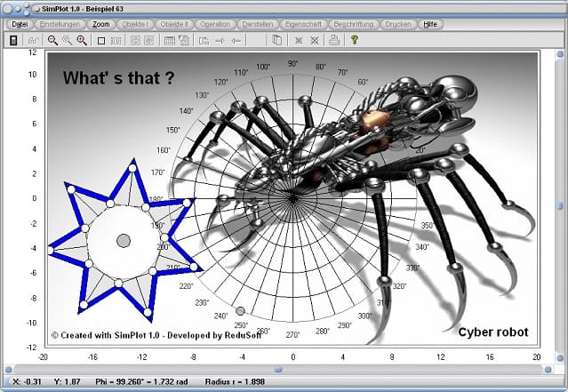Open the Zoom menu
This screenshot has width=568, height=392.
(x=101, y=24)
